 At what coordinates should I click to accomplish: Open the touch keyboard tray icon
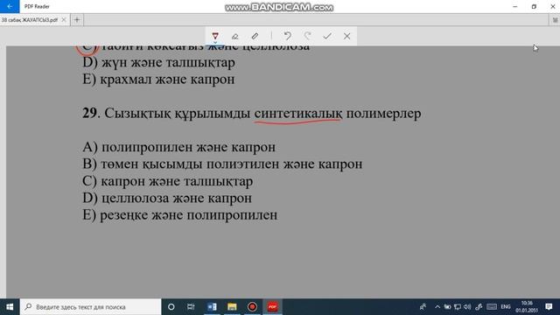(x=492, y=307)
